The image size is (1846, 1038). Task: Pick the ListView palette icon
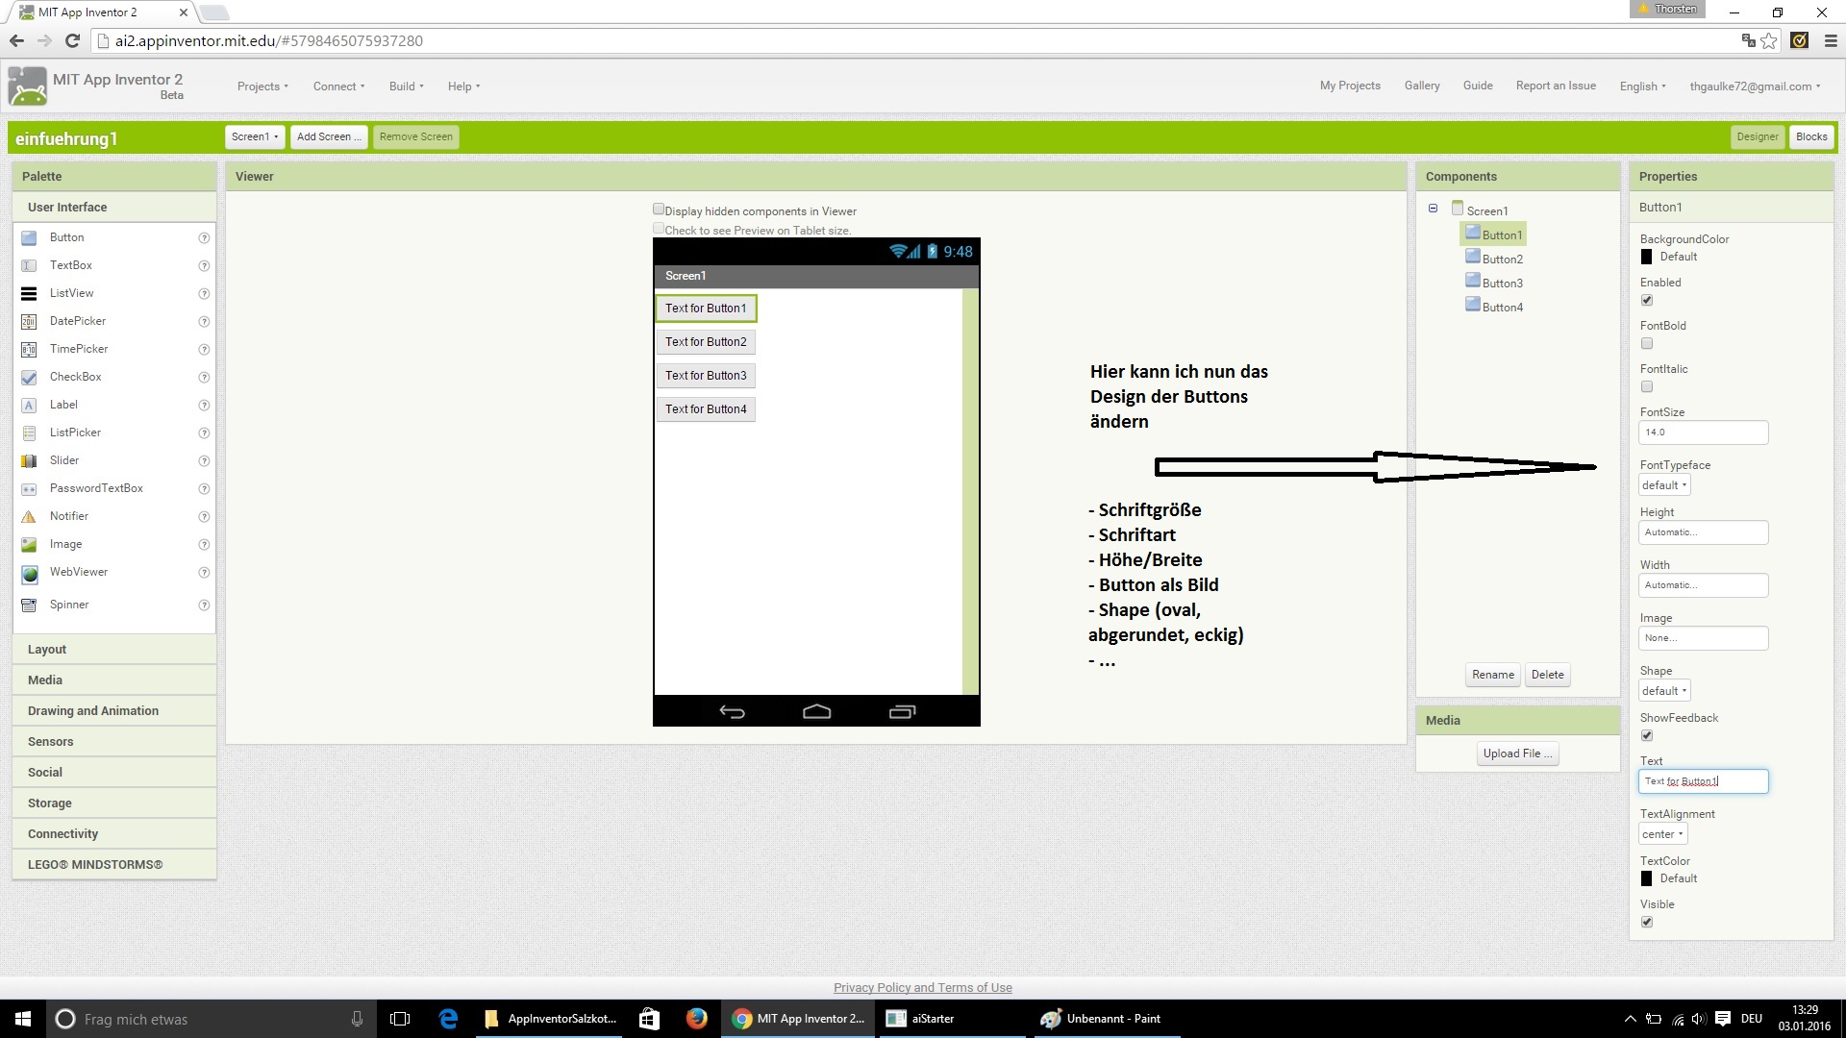click(29, 293)
